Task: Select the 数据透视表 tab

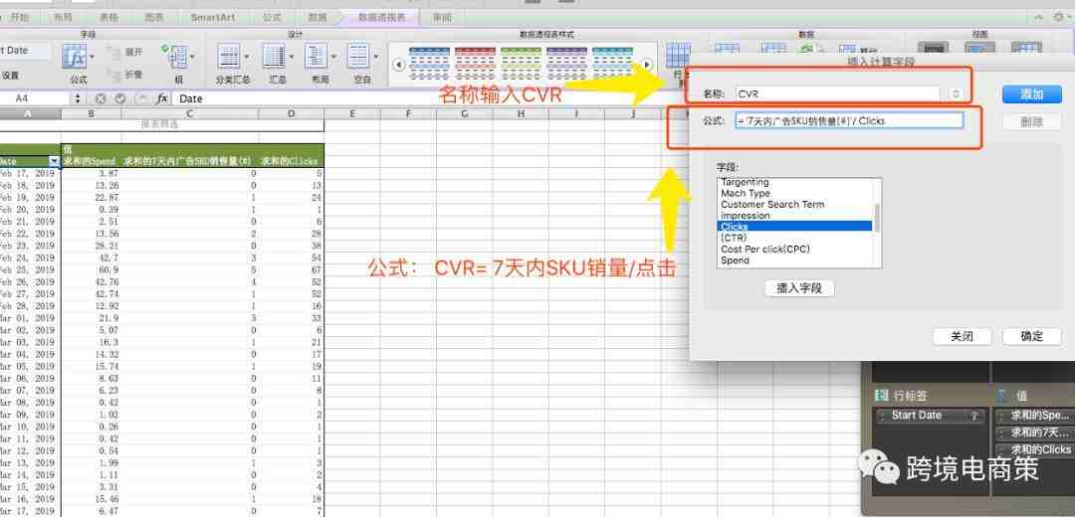Action: (382, 18)
